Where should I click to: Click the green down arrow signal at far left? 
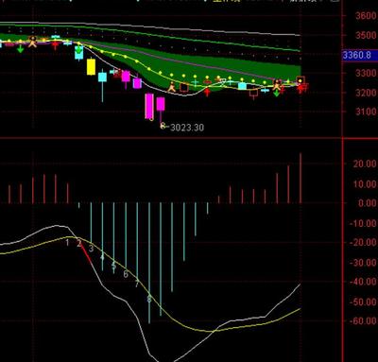21,49
